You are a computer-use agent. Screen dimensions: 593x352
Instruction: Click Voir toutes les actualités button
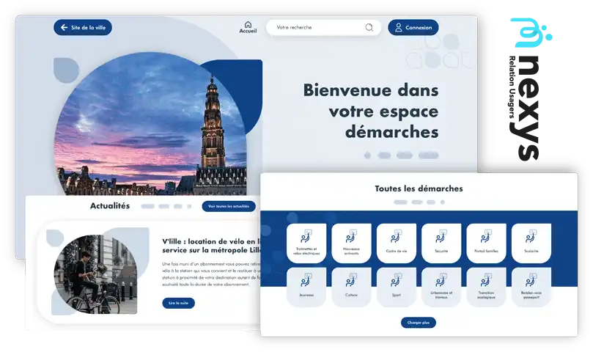click(x=229, y=206)
